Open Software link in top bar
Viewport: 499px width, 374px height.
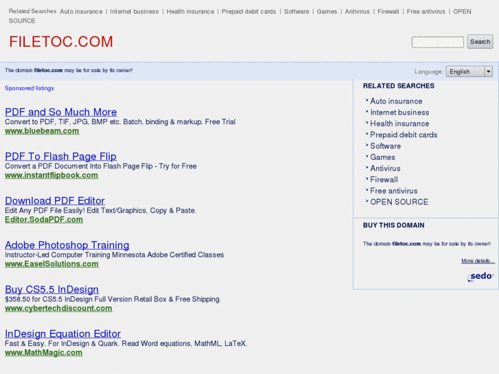[x=297, y=12]
